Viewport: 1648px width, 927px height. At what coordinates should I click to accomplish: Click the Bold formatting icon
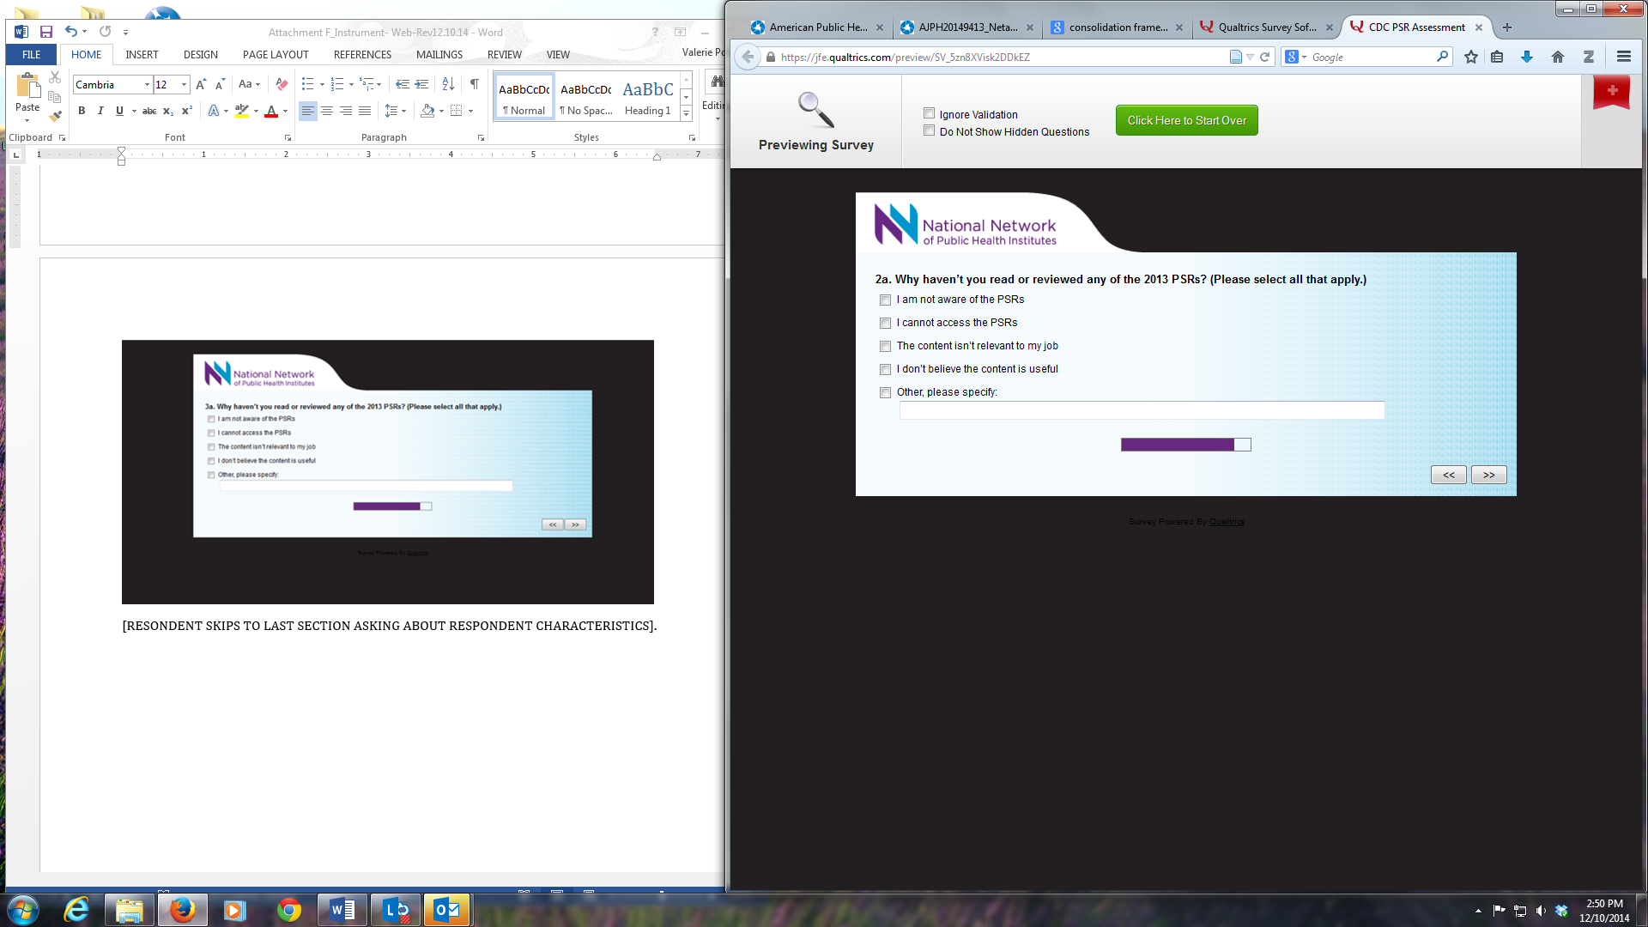[82, 111]
